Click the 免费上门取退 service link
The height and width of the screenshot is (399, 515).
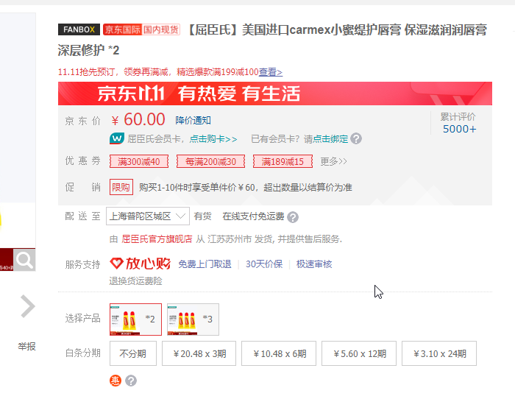coord(205,264)
